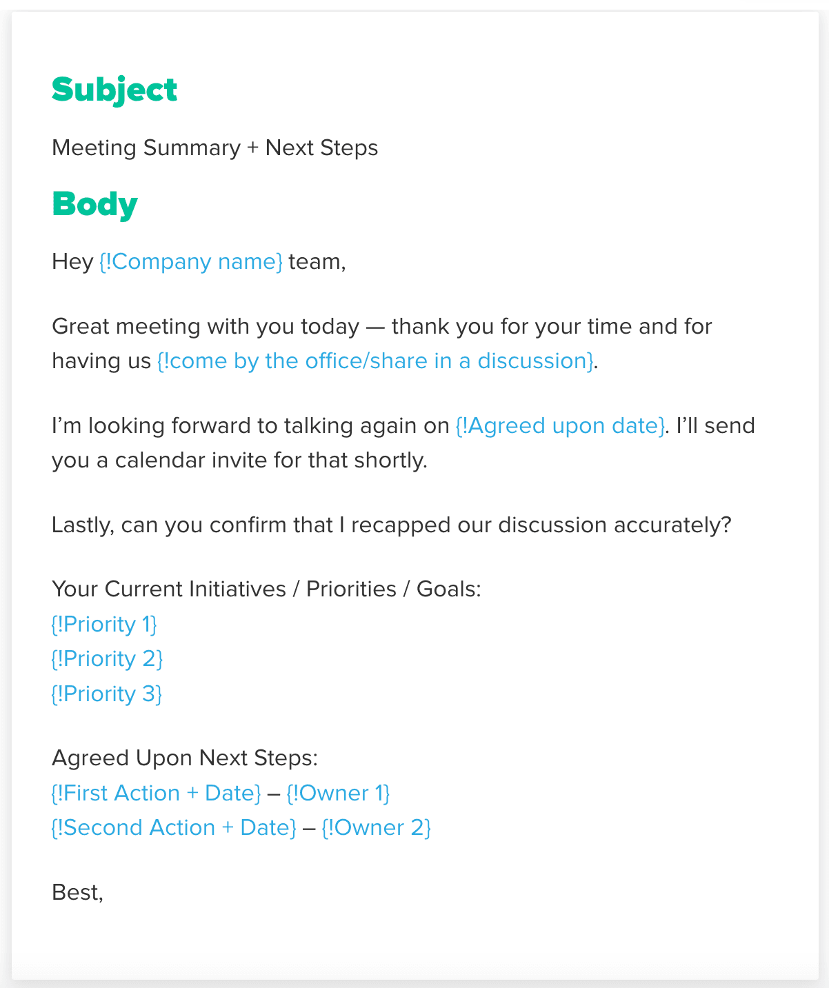Screen dimensions: 829x988
Task: Click the {!Priority 3} placeholder
Action: click(107, 694)
